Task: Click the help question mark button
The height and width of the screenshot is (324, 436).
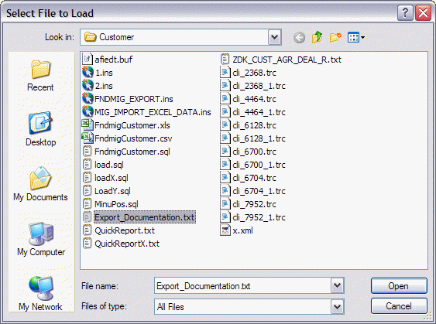Action: (405, 13)
